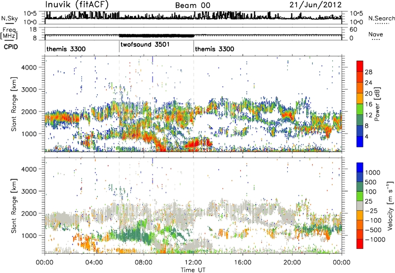Image resolution: width=395 pixels, height=273 pixels.
Task: Click the "2000" tick on the power panel
Action: [x=29, y=111]
